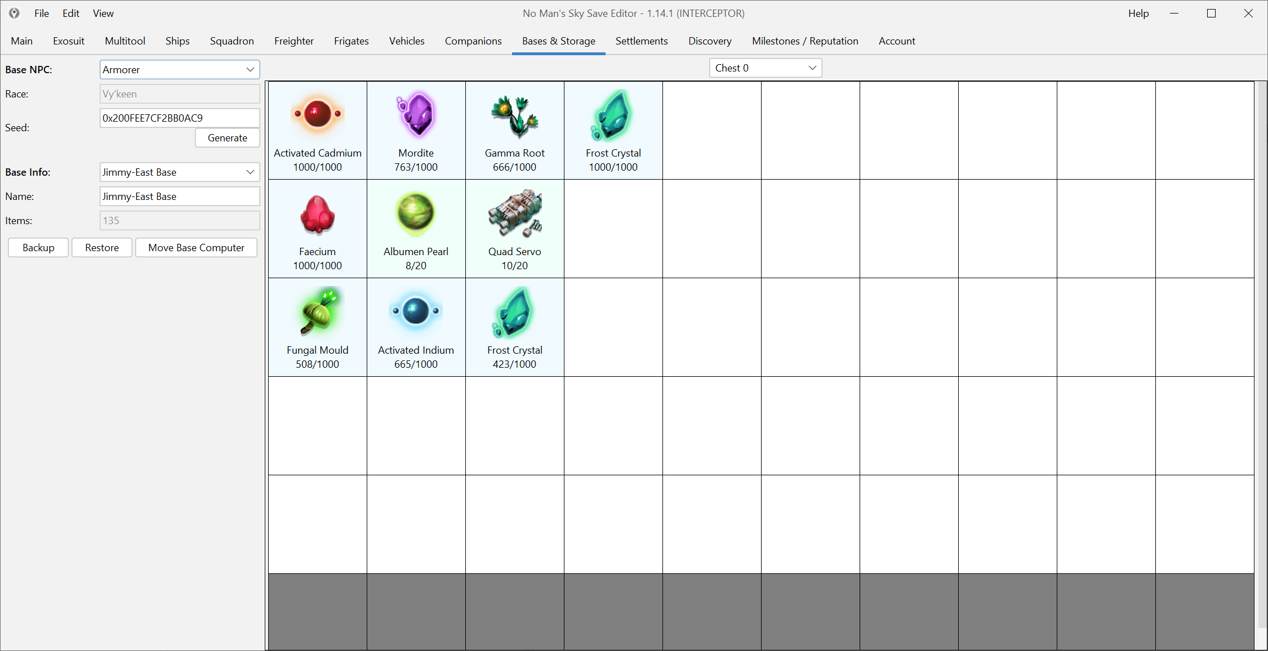Select the Frost Crystal 423/1000 slot
Screen dimensions: 1268x651
(514, 327)
